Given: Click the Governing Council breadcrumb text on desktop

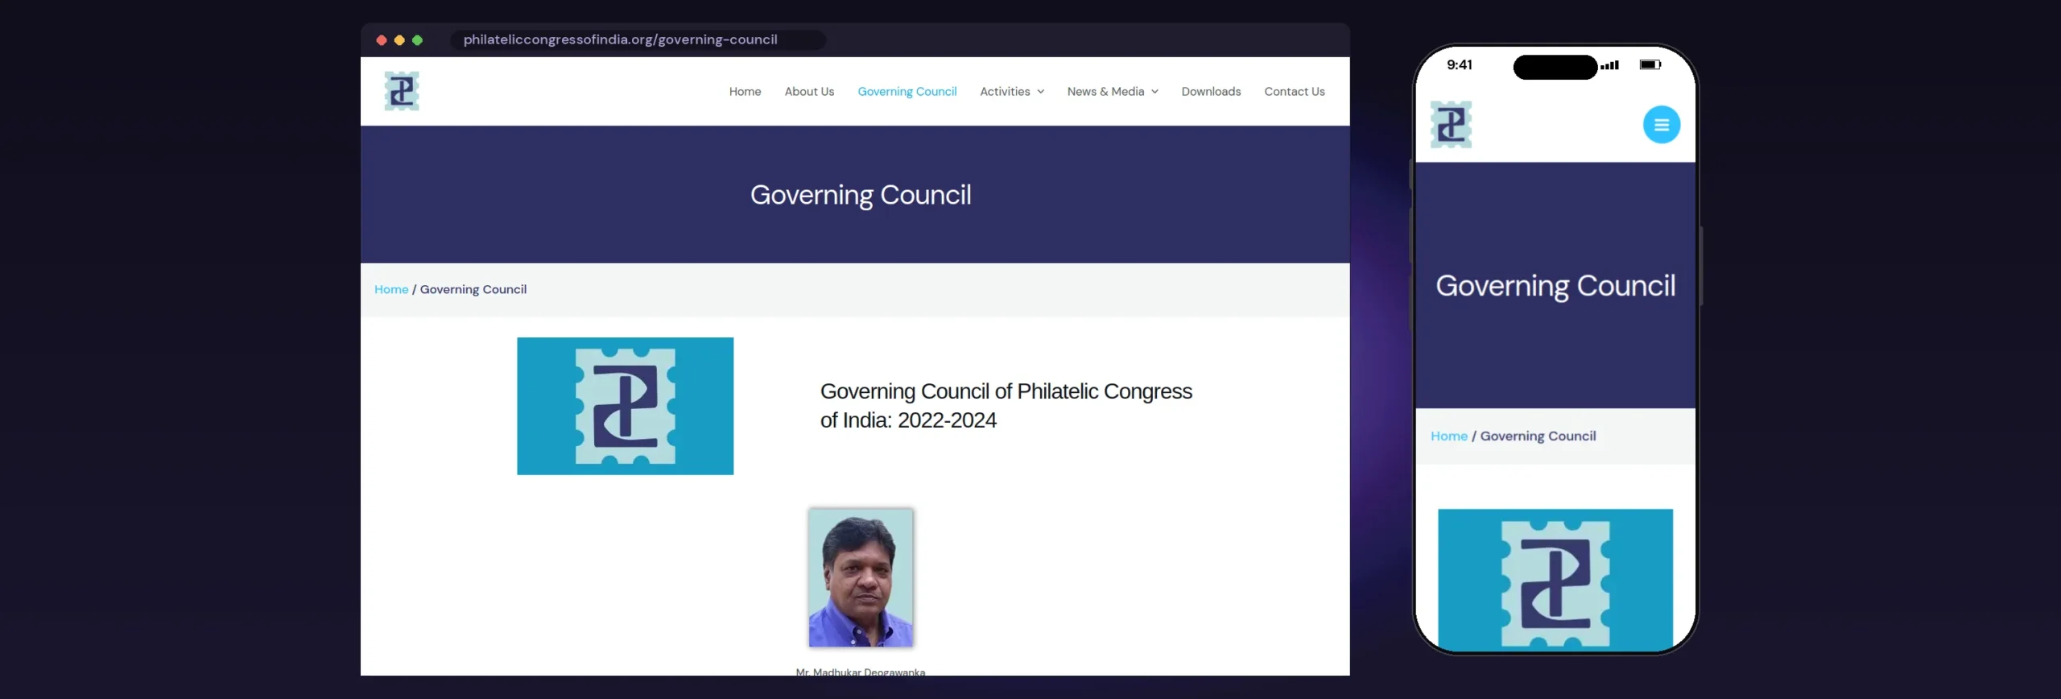Looking at the screenshot, I should pos(473,289).
